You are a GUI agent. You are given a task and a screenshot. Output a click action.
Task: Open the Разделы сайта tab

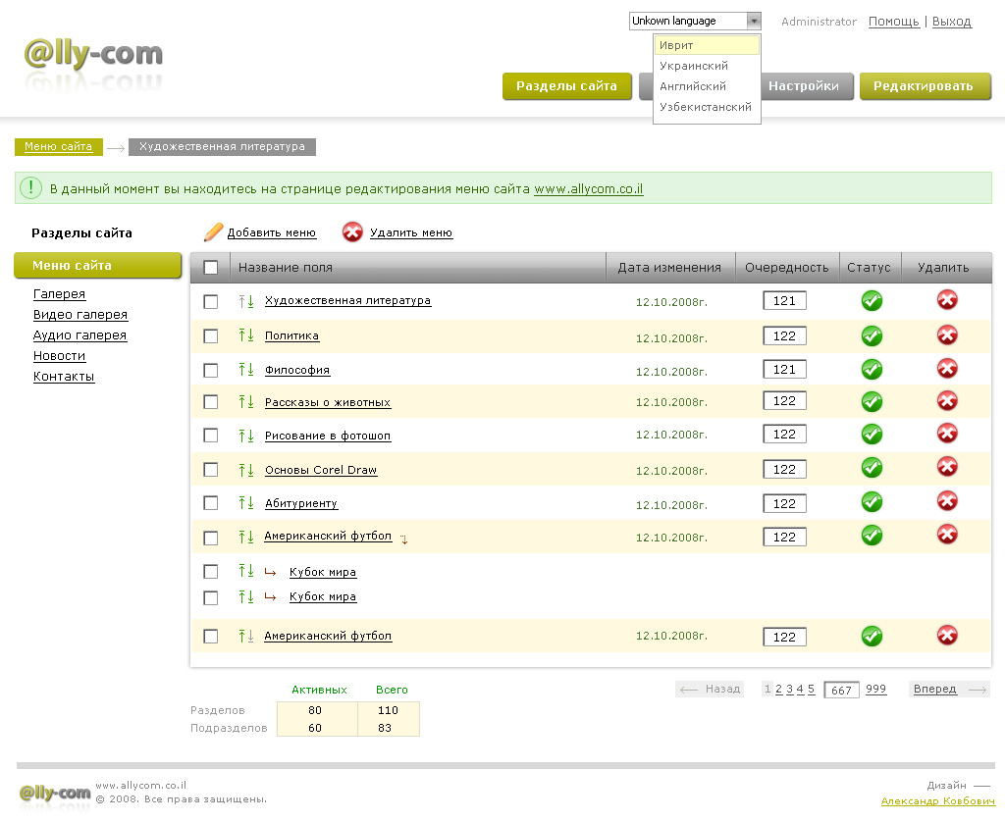click(x=566, y=86)
